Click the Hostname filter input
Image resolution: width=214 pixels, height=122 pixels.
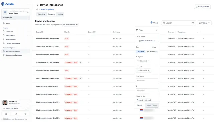[x=147, y=81]
